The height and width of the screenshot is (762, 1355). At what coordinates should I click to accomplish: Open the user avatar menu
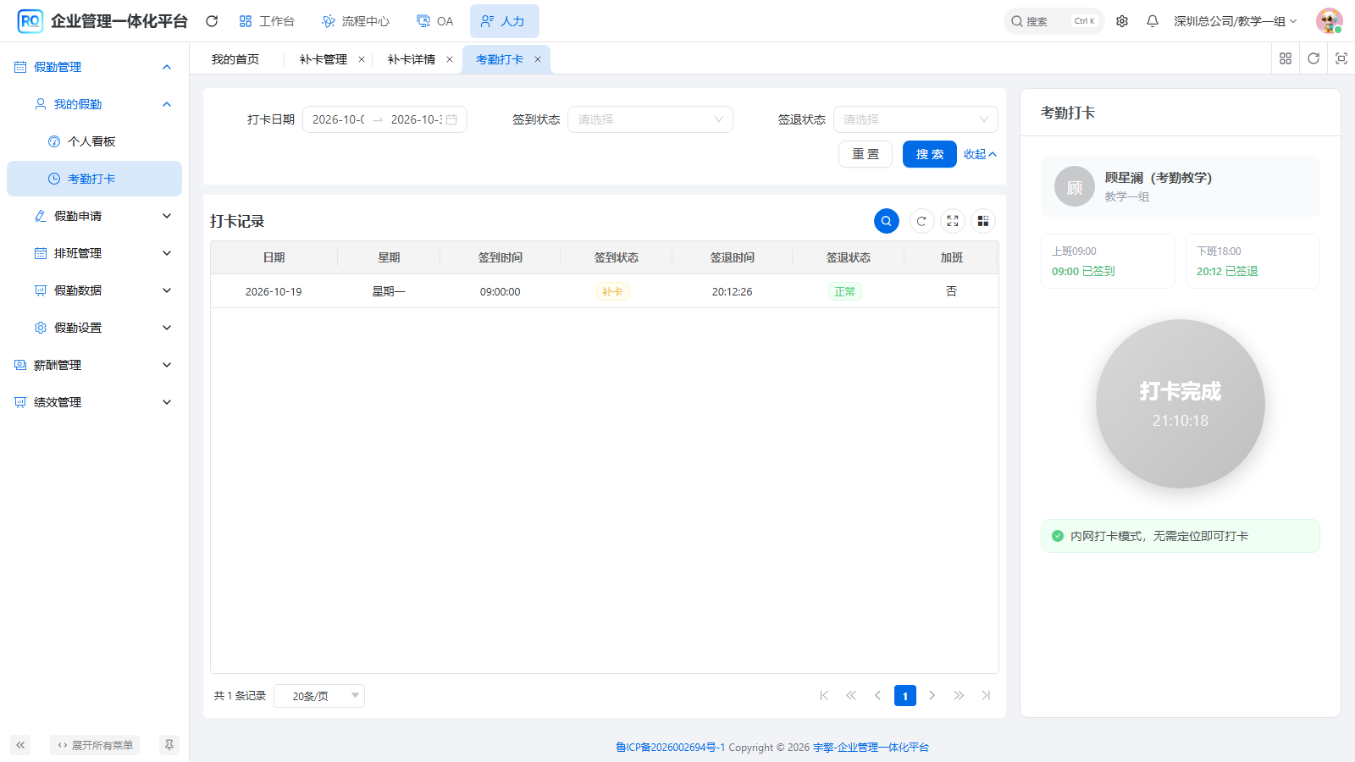click(x=1330, y=21)
